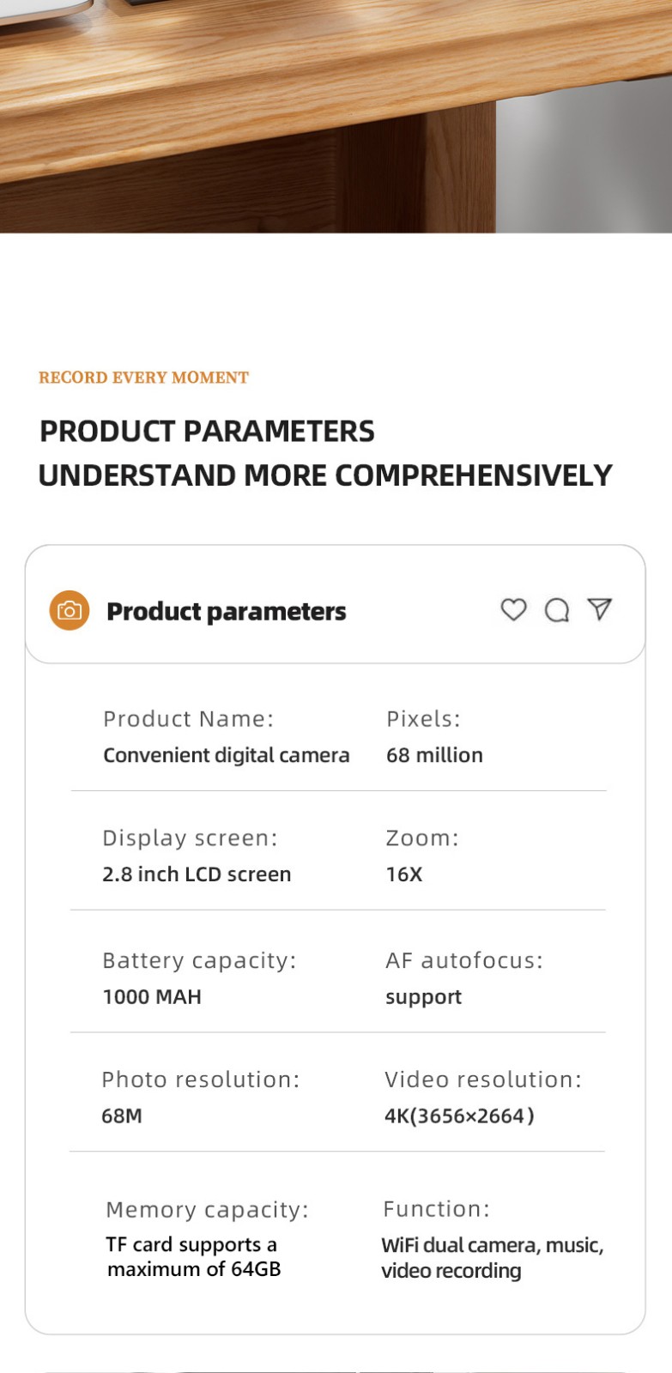Click "UNDERSTAND MORE COMPREHENSIVELY" heading text

[325, 475]
